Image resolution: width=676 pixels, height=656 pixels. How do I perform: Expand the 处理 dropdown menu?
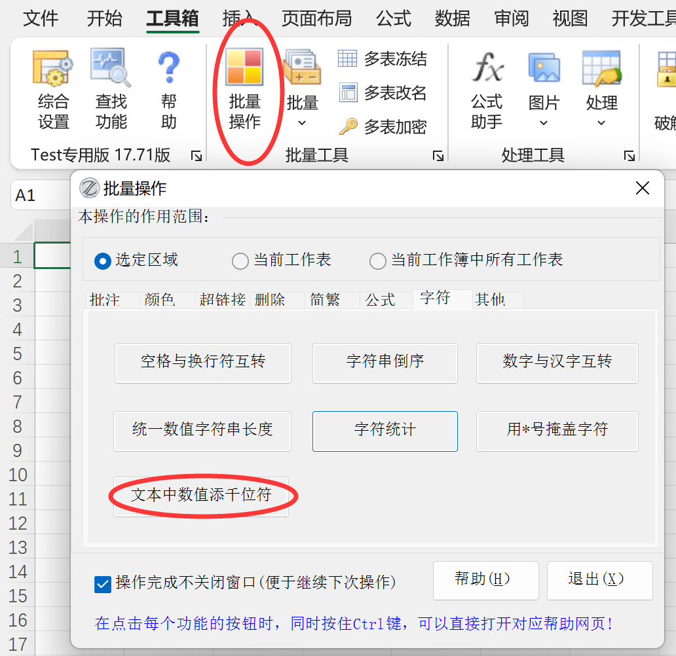(x=601, y=122)
